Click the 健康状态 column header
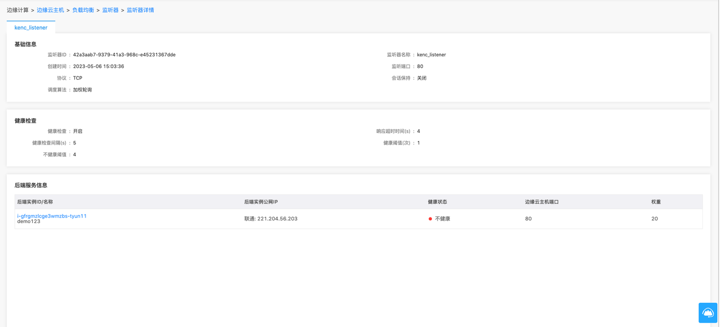The width and height of the screenshot is (720, 327). click(438, 202)
